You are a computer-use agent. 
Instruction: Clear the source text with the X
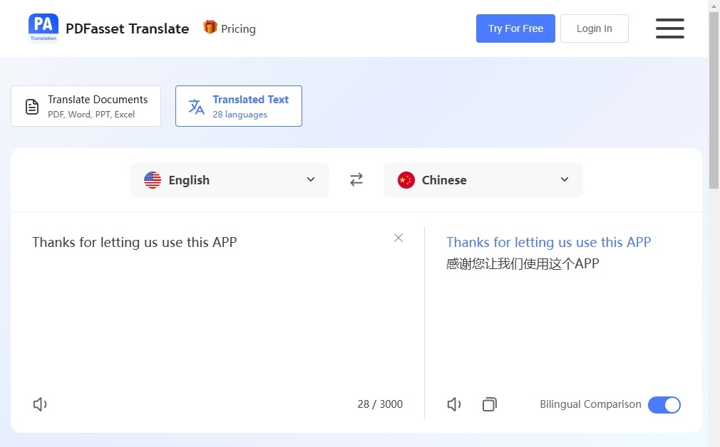tap(398, 238)
